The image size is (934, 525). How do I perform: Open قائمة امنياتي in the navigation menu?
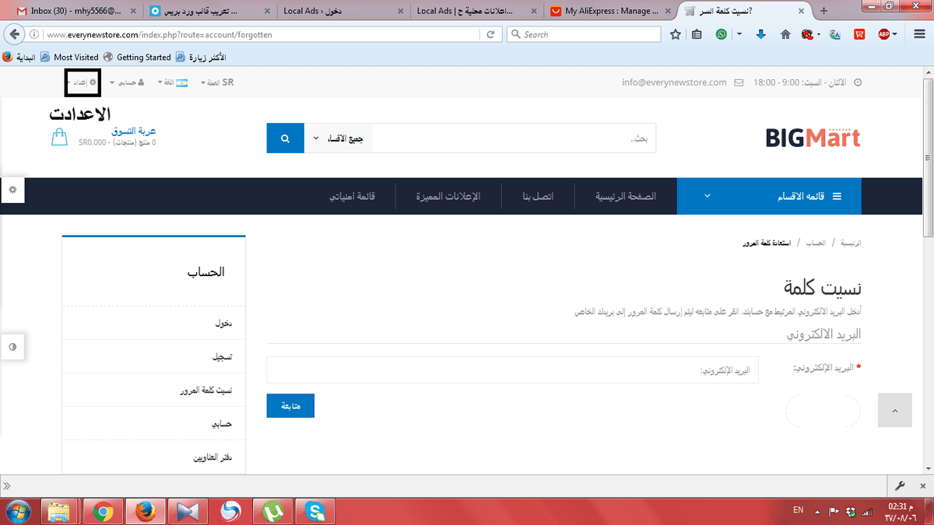click(352, 196)
